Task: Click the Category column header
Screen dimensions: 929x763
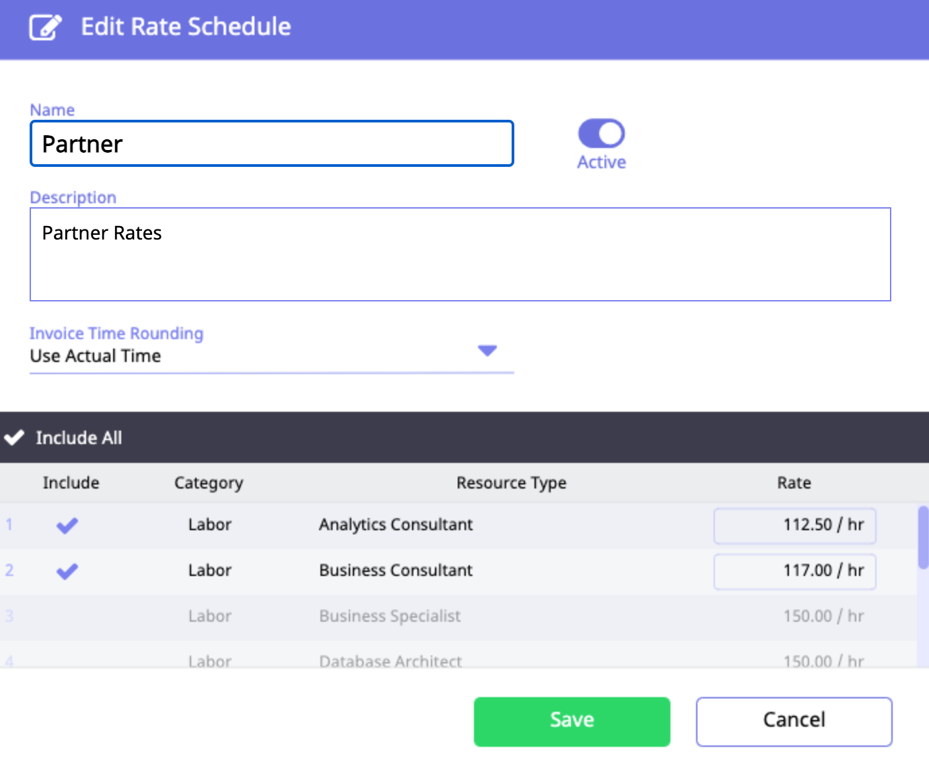Action: click(209, 483)
